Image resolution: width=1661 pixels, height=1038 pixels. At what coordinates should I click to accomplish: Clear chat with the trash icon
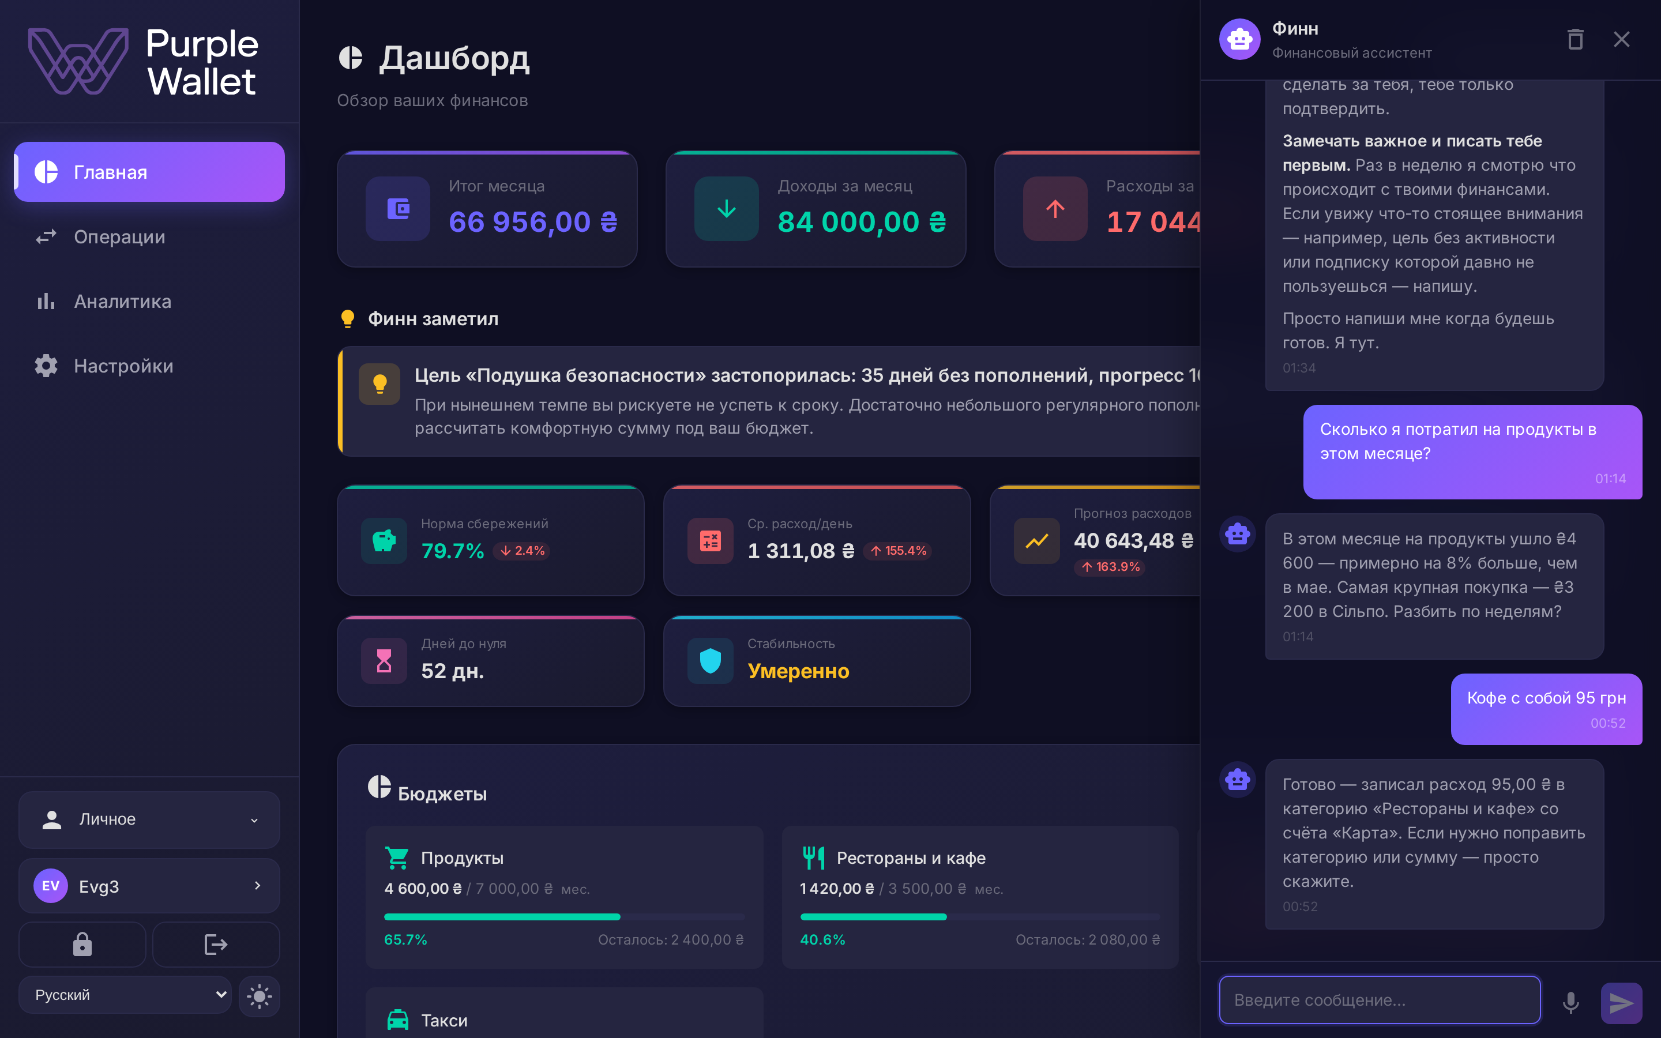(1575, 39)
